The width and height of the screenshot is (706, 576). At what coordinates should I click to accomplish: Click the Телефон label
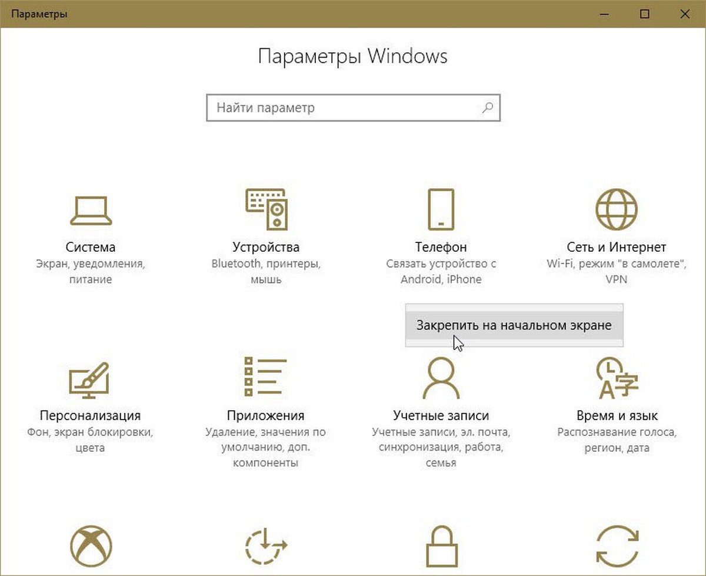tap(441, 247)
